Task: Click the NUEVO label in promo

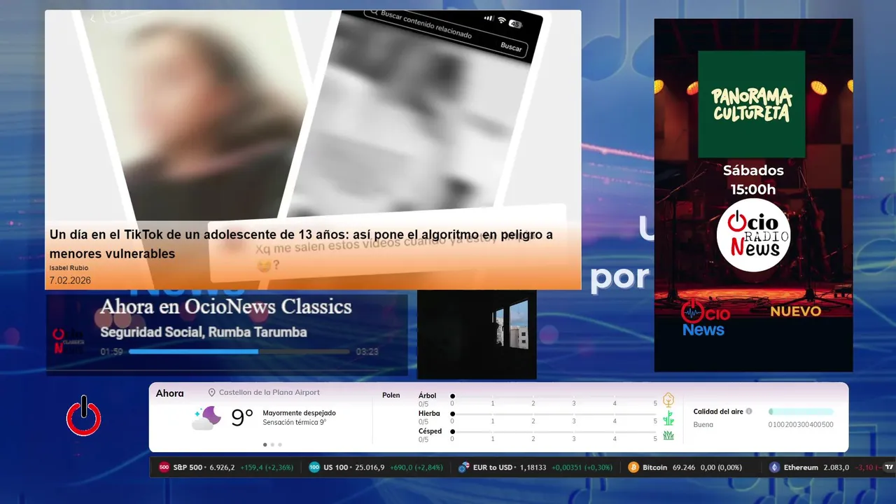Action: (796, 311)
